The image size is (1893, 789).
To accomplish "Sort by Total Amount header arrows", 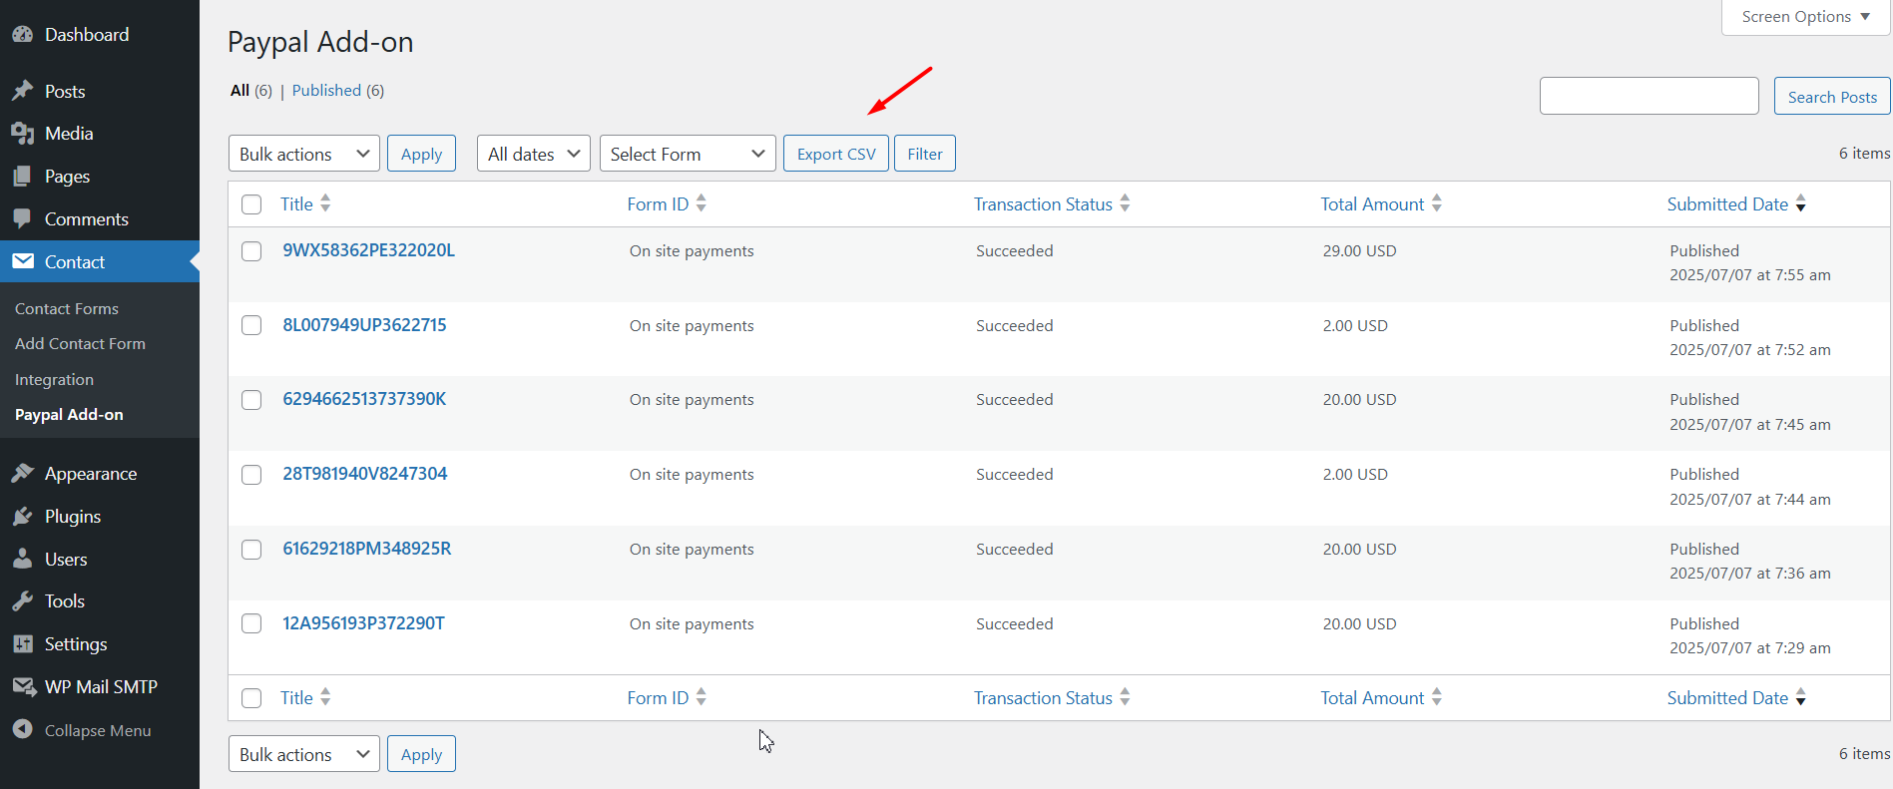I will point(1437,203).
